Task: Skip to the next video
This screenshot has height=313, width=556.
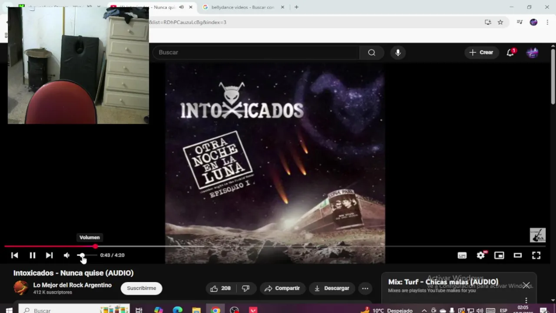Action: [49, 255]
